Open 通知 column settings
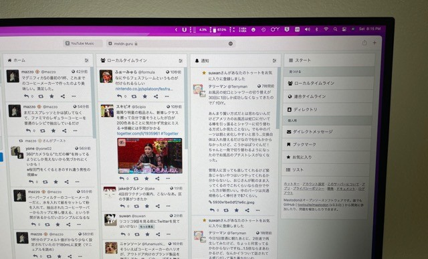This screenshot has width=428, height=259. point(274,61)
